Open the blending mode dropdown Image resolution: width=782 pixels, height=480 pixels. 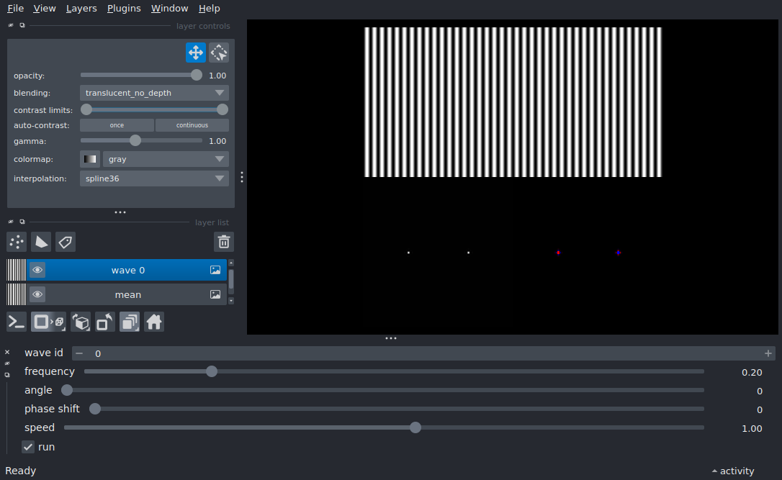click(154, 93)
